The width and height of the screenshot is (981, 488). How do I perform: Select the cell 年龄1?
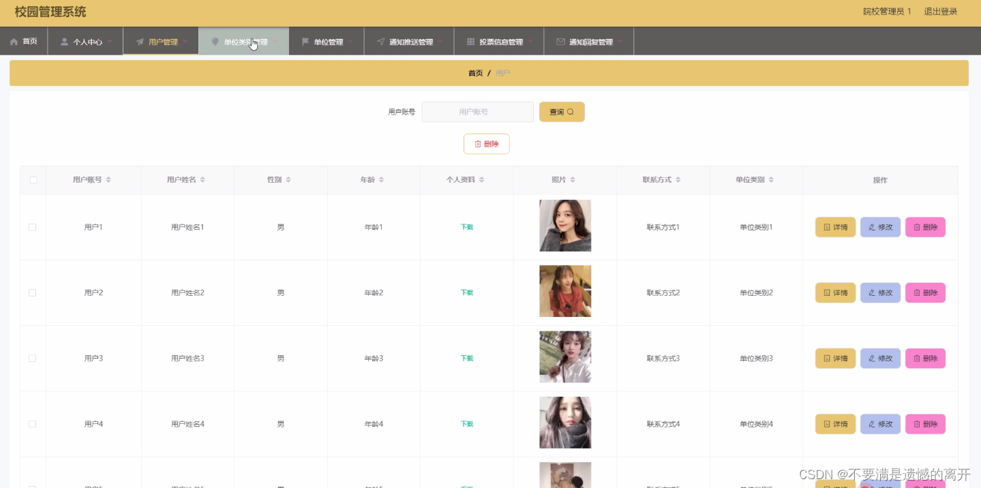pos(374,227)
